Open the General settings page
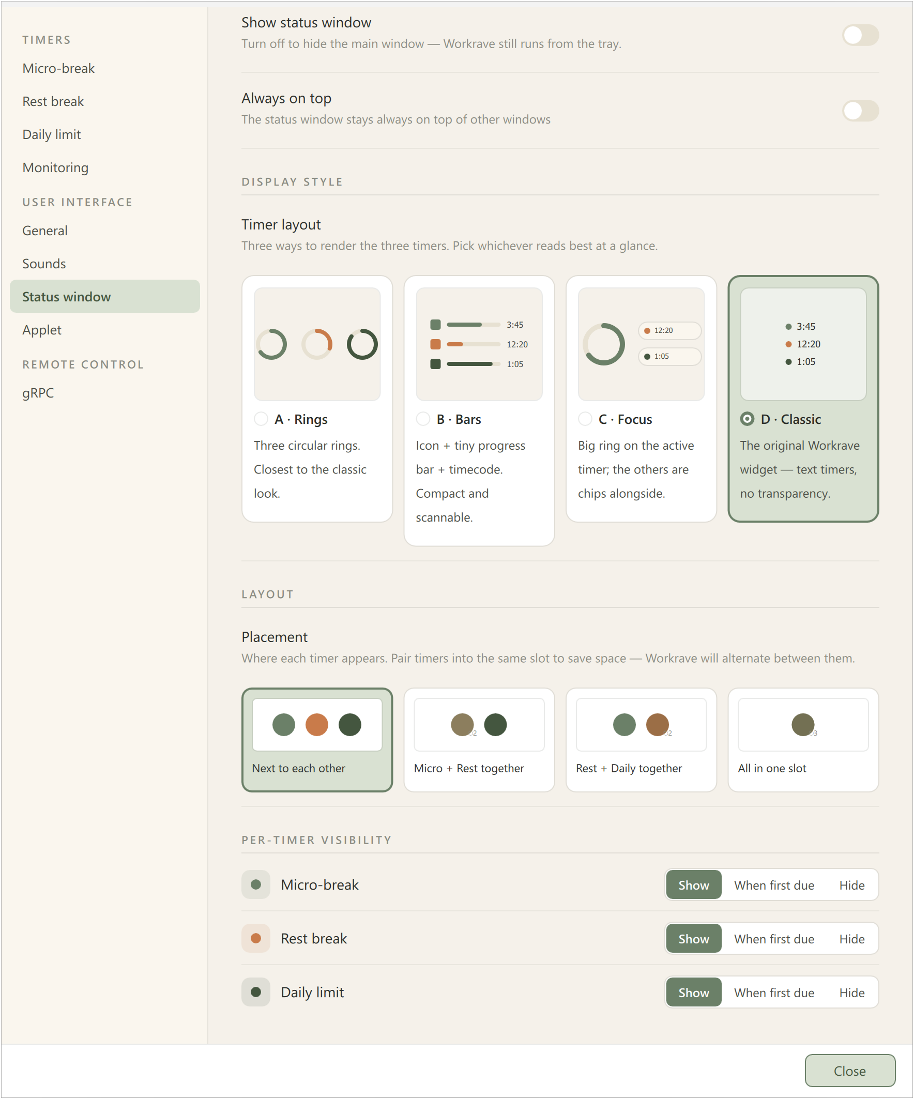914x1099 pixels. tap(105, 230)
